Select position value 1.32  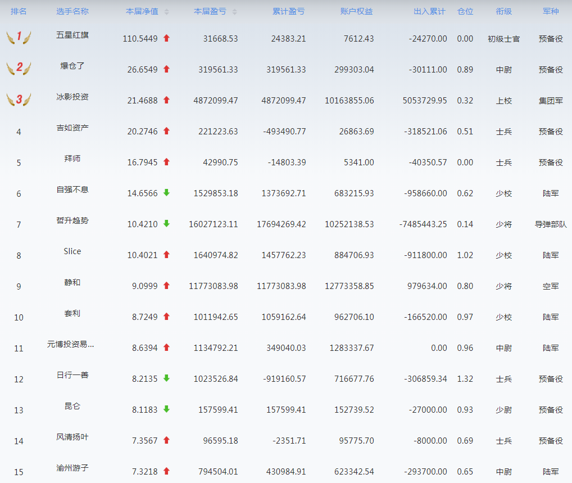point(465,379)
